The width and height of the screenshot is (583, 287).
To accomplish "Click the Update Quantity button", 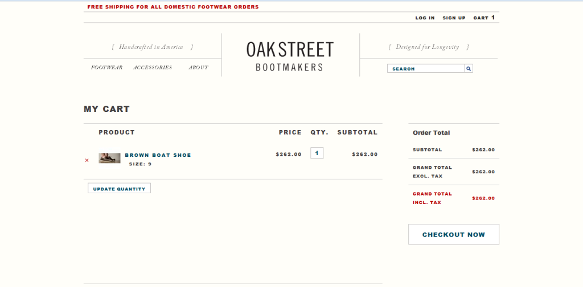I will click(120, 188).
